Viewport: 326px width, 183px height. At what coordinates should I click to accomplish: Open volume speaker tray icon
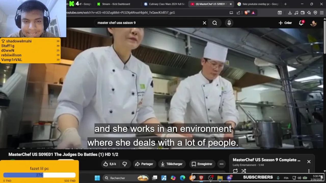click(x=299, y=178)
